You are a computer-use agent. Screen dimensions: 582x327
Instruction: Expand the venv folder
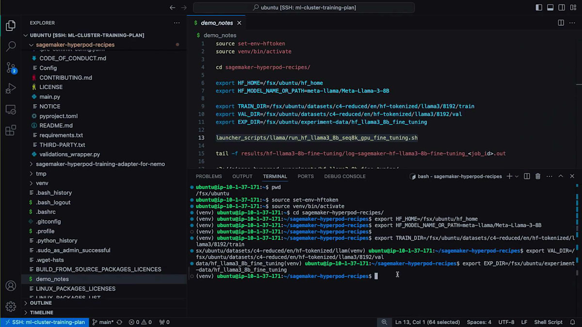tap(42, 183)
